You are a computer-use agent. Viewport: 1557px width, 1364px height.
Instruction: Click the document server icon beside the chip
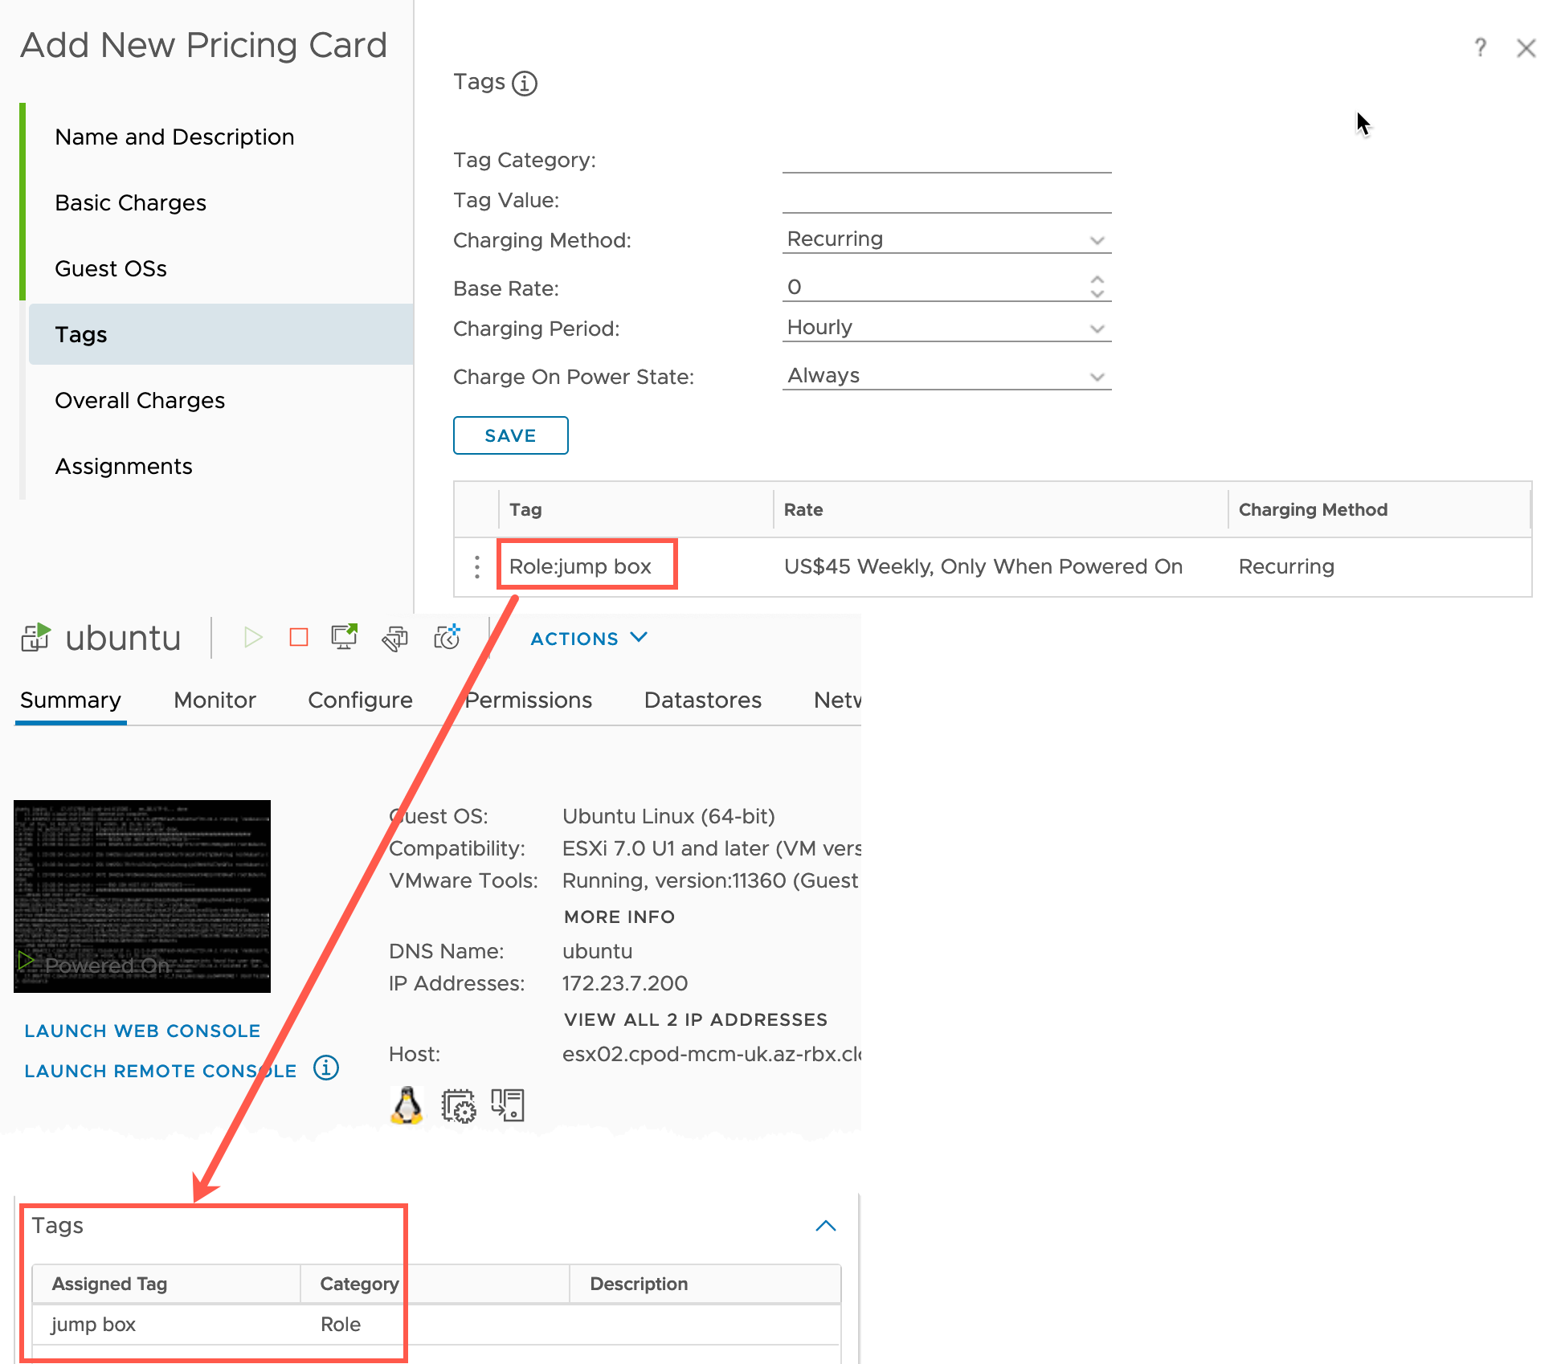pyautogui.click(x=508, y=1105)
